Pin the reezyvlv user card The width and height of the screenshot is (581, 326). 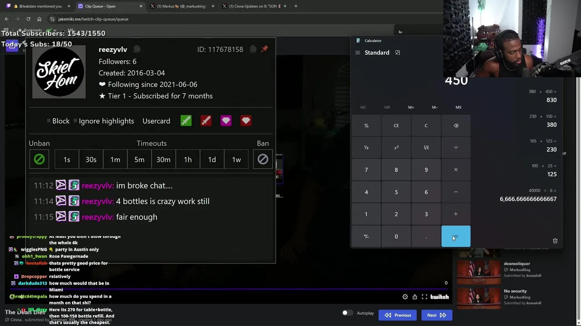click(265, 49)
